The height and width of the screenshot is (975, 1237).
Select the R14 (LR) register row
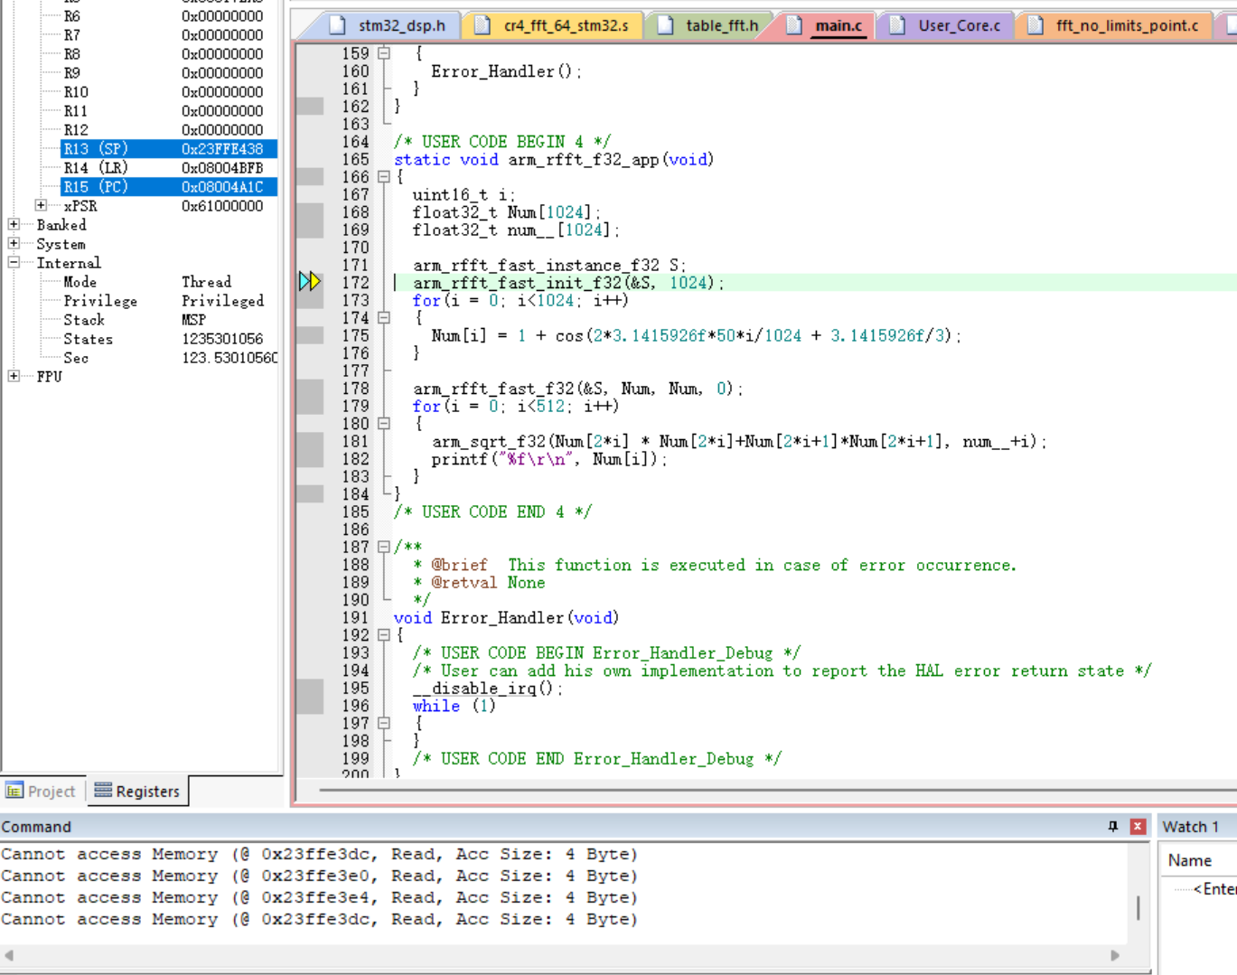(x=169, y=168)
